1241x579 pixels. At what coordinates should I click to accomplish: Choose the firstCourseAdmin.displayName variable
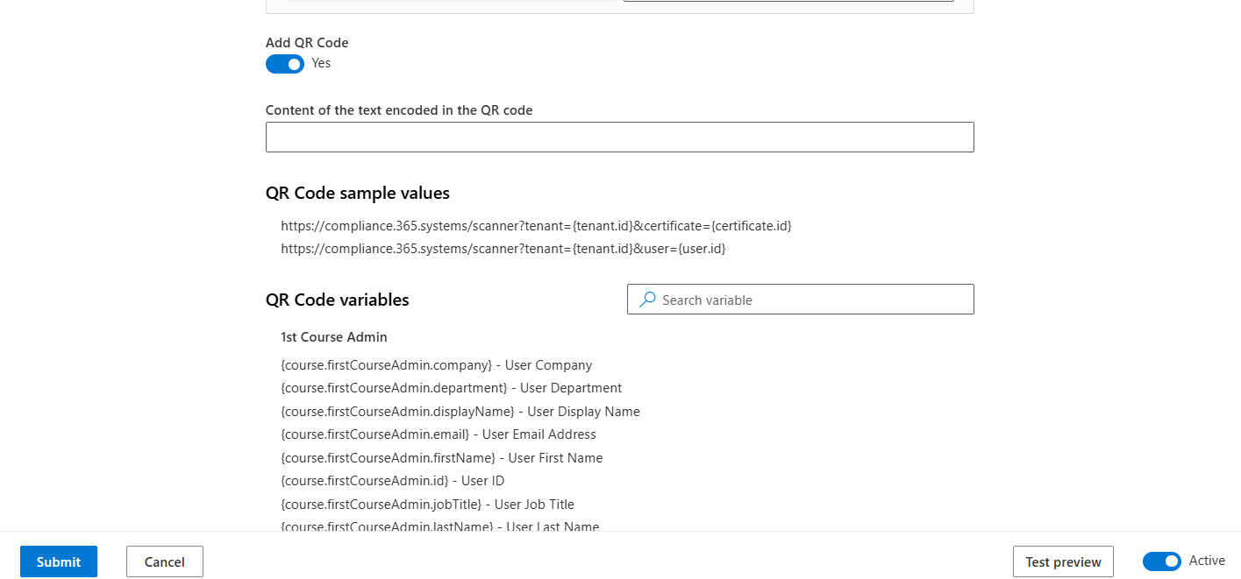[x=460, y=412]
